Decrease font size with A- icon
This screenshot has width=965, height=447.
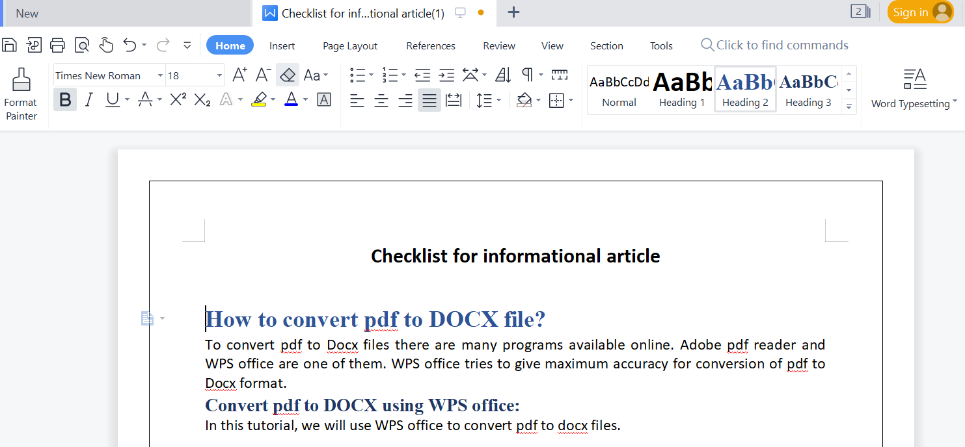pos(263,75)
